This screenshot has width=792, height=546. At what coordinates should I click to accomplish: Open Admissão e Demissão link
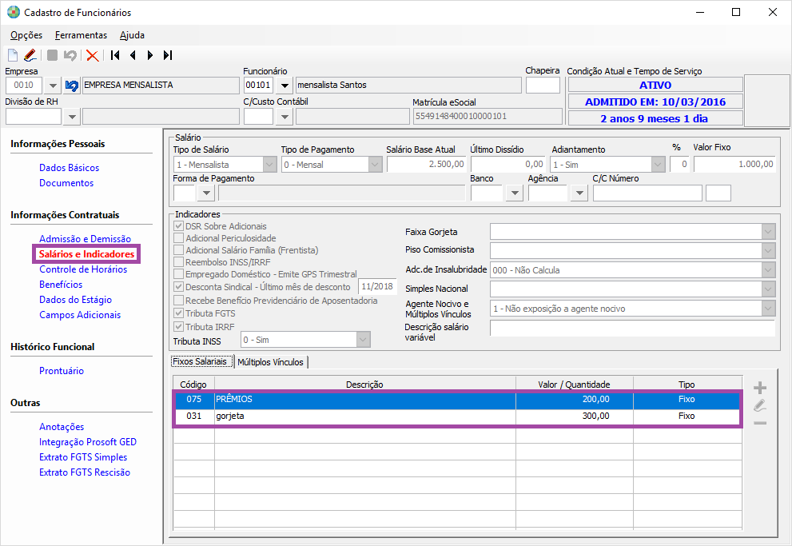[86, 239]
